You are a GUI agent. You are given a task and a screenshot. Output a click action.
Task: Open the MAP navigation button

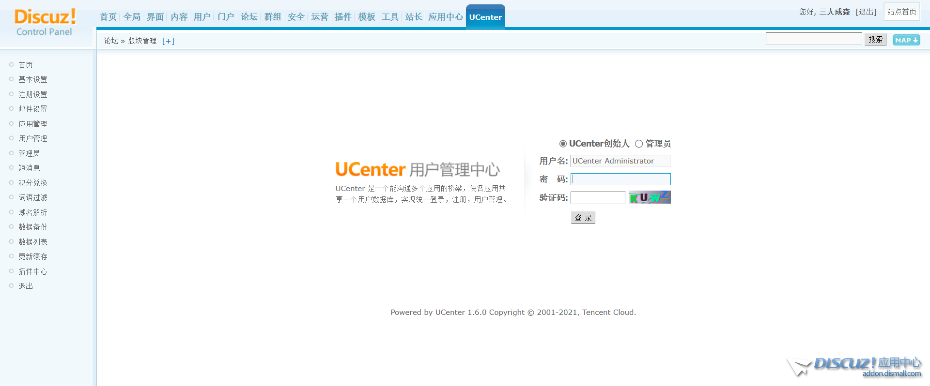[906, 40]
